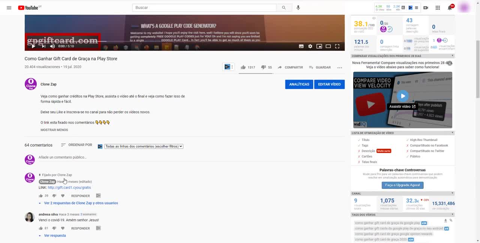
Task: Open the gift.card1 link in the pinned comment
Action: point(69,187)
